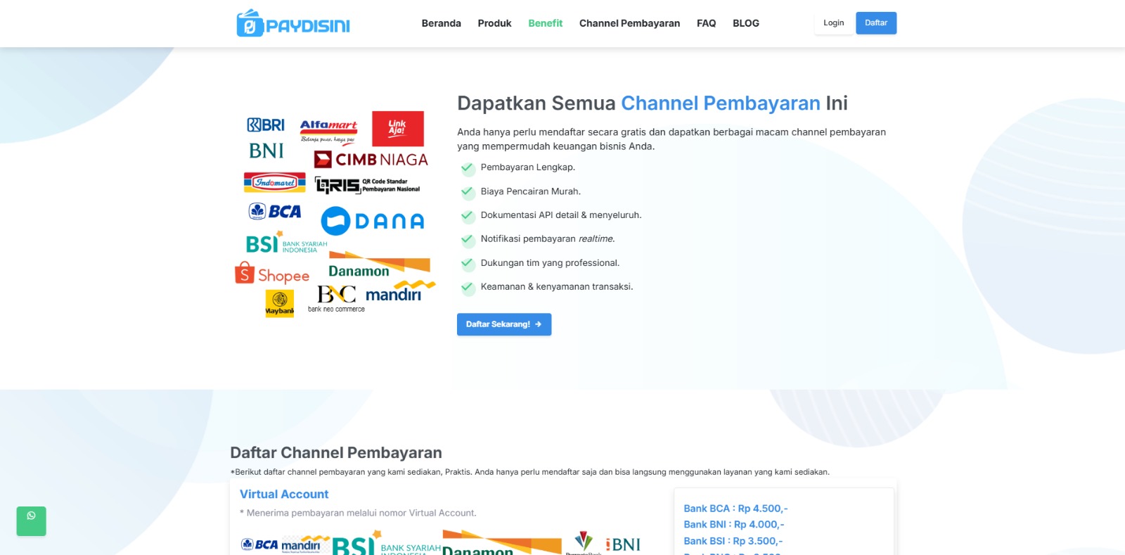This screenshot has height=555, width=1125.
Task: Open the BLOG menu item
Action: click(746, 23)
